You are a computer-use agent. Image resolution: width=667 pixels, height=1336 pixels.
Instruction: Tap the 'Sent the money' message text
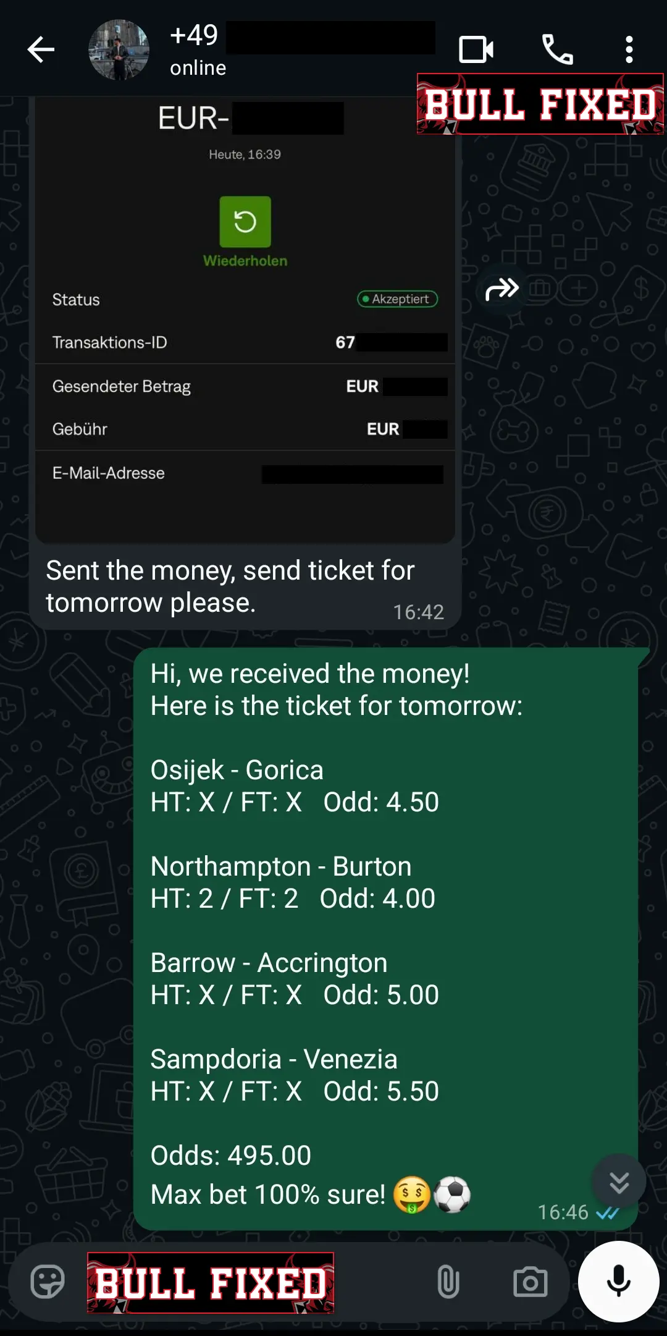(x=230, y=586)
